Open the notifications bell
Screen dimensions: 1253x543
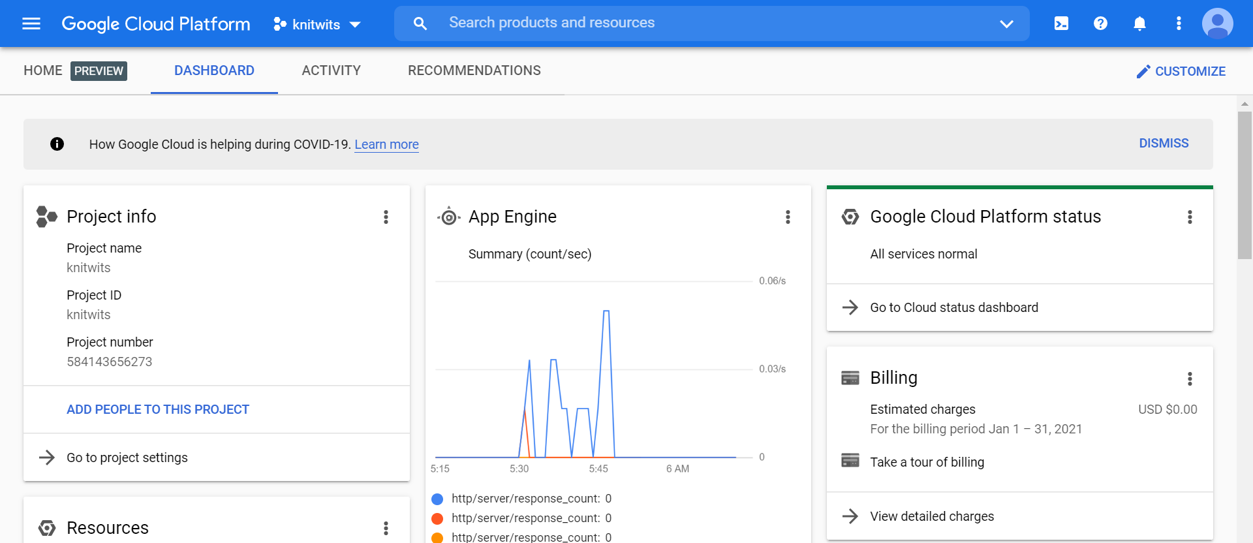[1139, 23]
